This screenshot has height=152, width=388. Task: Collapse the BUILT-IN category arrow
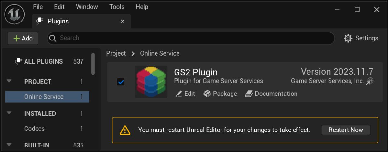[9, 145]
